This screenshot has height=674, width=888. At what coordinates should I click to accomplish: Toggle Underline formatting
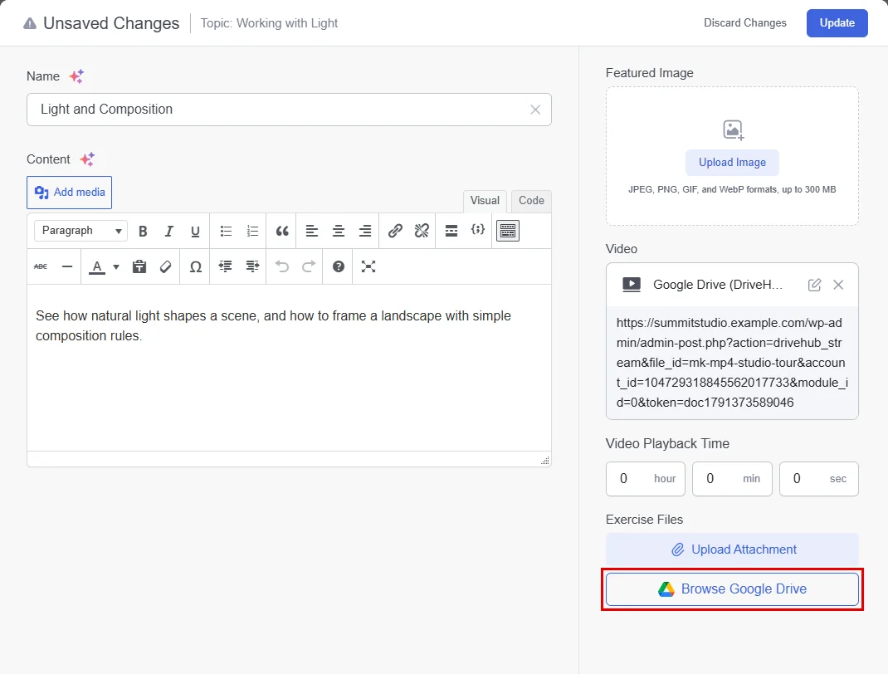195,231
